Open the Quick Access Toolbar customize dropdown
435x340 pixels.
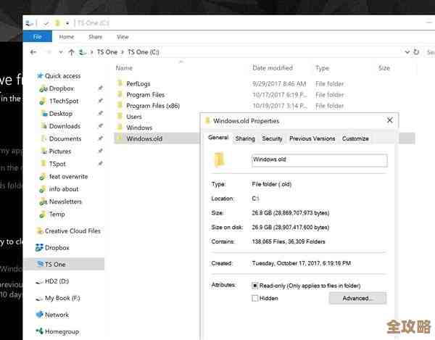(x=68, y=22)
